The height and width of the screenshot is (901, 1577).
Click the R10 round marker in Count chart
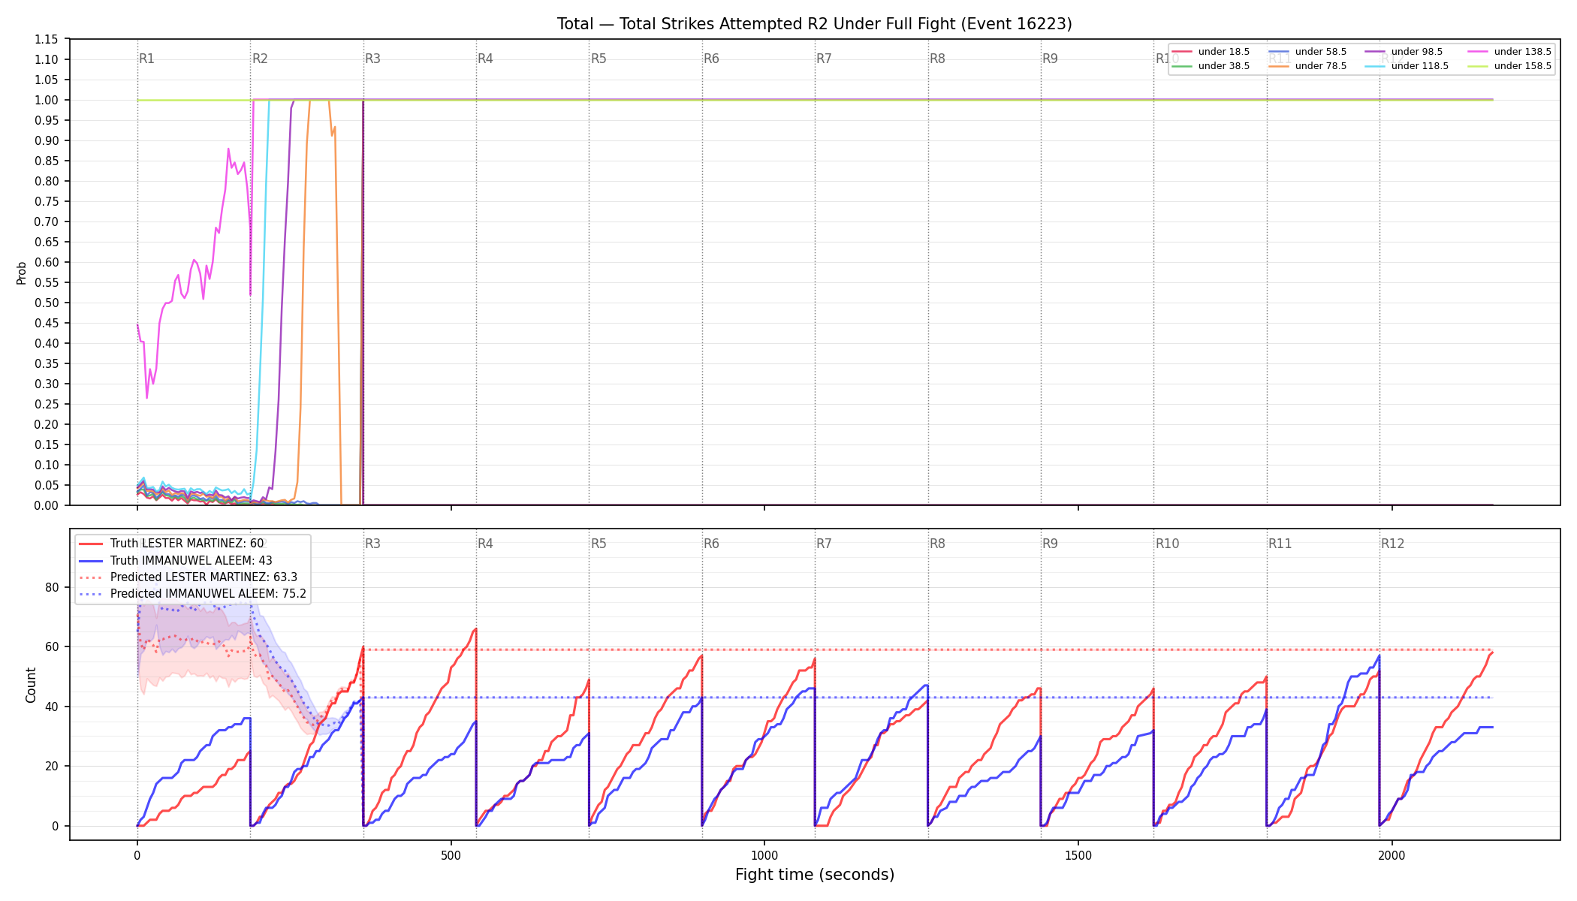click(x=1168, y=544)
